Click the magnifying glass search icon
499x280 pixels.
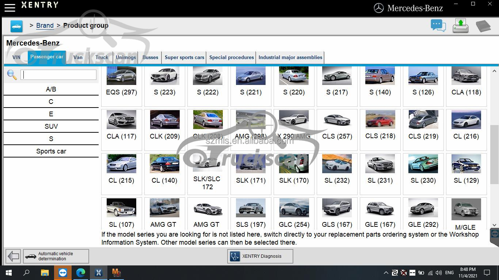pyautogui.click(x=12, y=75)
